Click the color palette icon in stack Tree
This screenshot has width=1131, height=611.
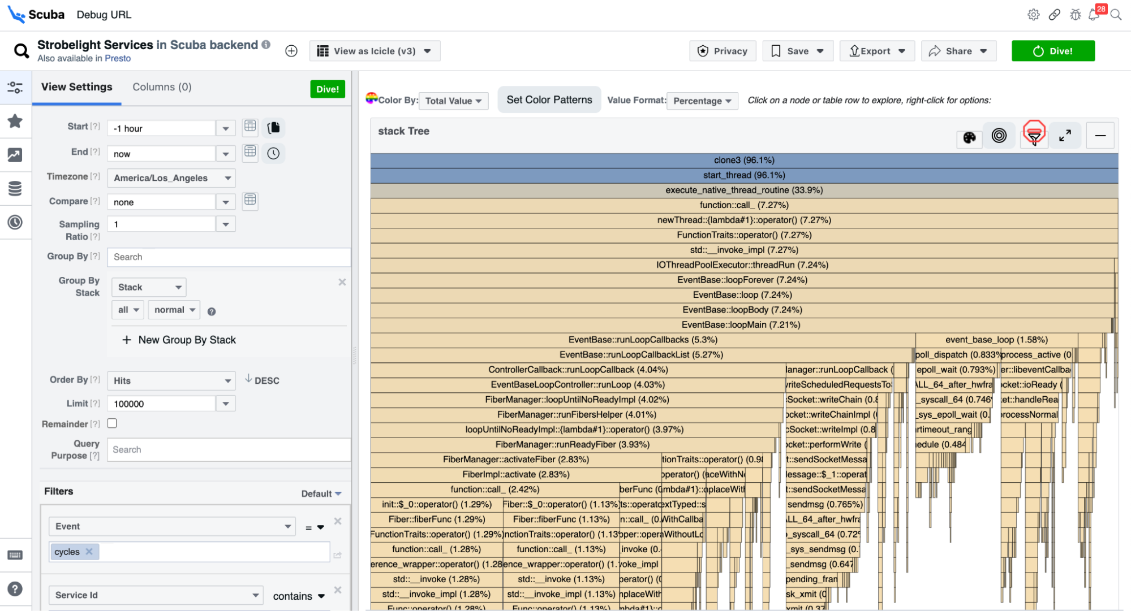pyautogui.click(x=969, y=137)
